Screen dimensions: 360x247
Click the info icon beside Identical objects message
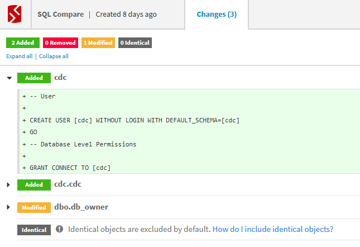point(60,229)
